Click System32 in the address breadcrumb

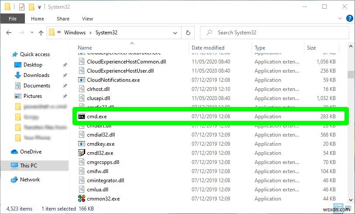tap(107, 33)
